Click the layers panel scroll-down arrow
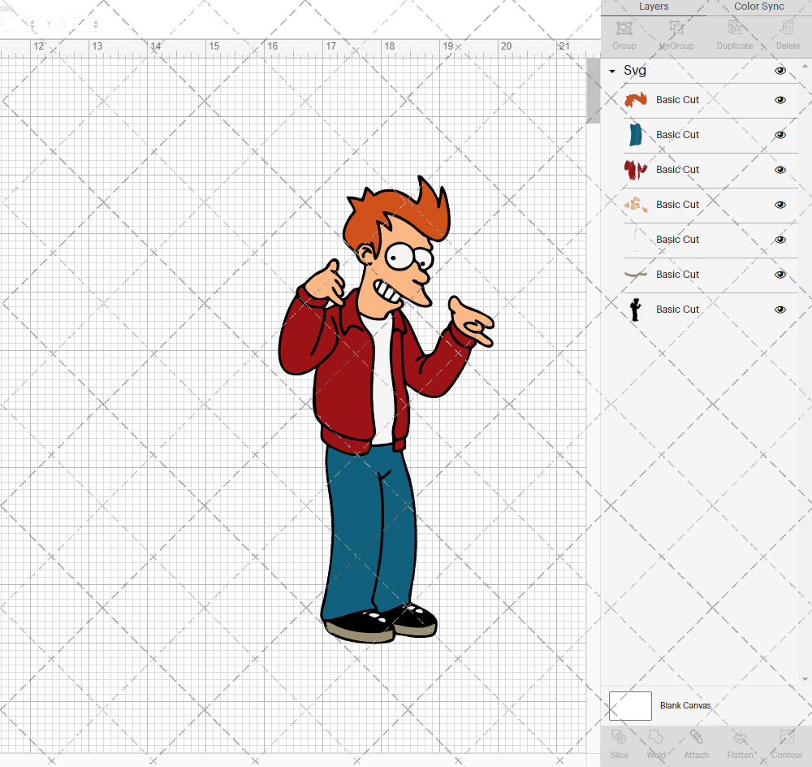 coord(804,679)
